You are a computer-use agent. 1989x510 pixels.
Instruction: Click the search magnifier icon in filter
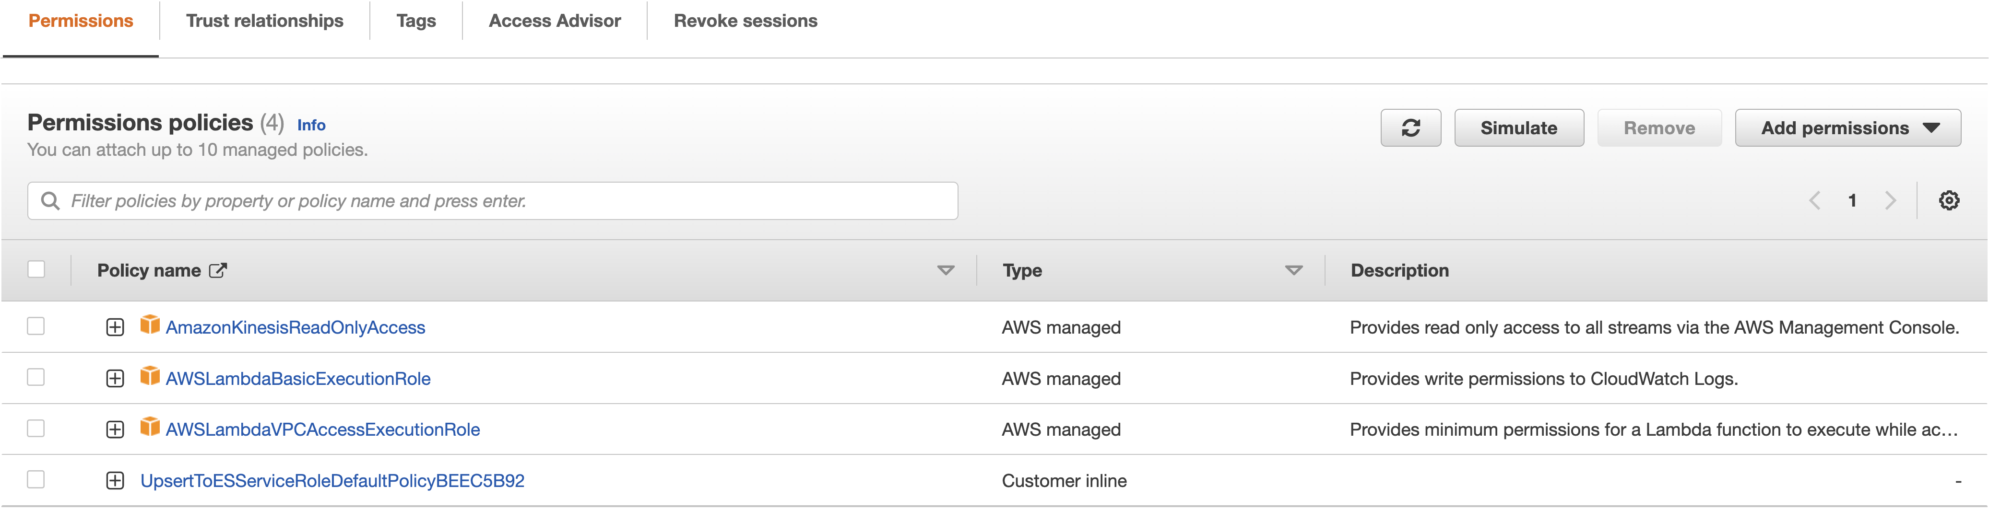[x=51, y=201]
